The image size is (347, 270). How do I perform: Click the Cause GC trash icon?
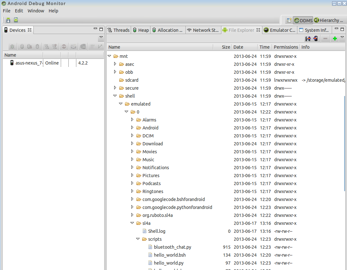[x=38, y=46]
